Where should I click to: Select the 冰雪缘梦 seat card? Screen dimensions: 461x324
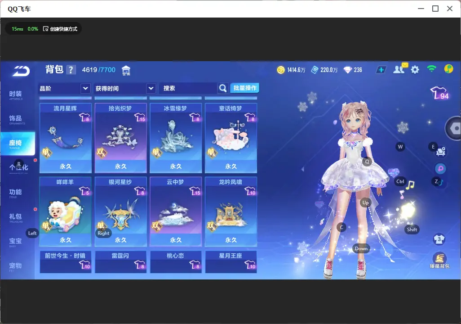click(176, 138)
